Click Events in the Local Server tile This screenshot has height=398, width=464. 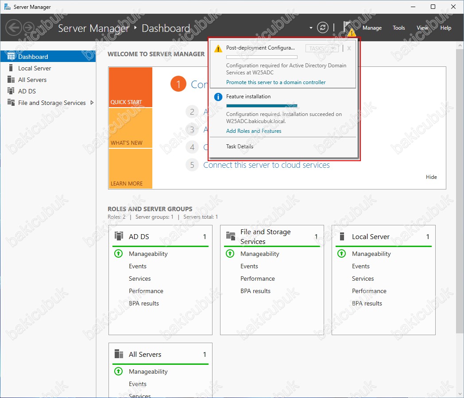361,266
